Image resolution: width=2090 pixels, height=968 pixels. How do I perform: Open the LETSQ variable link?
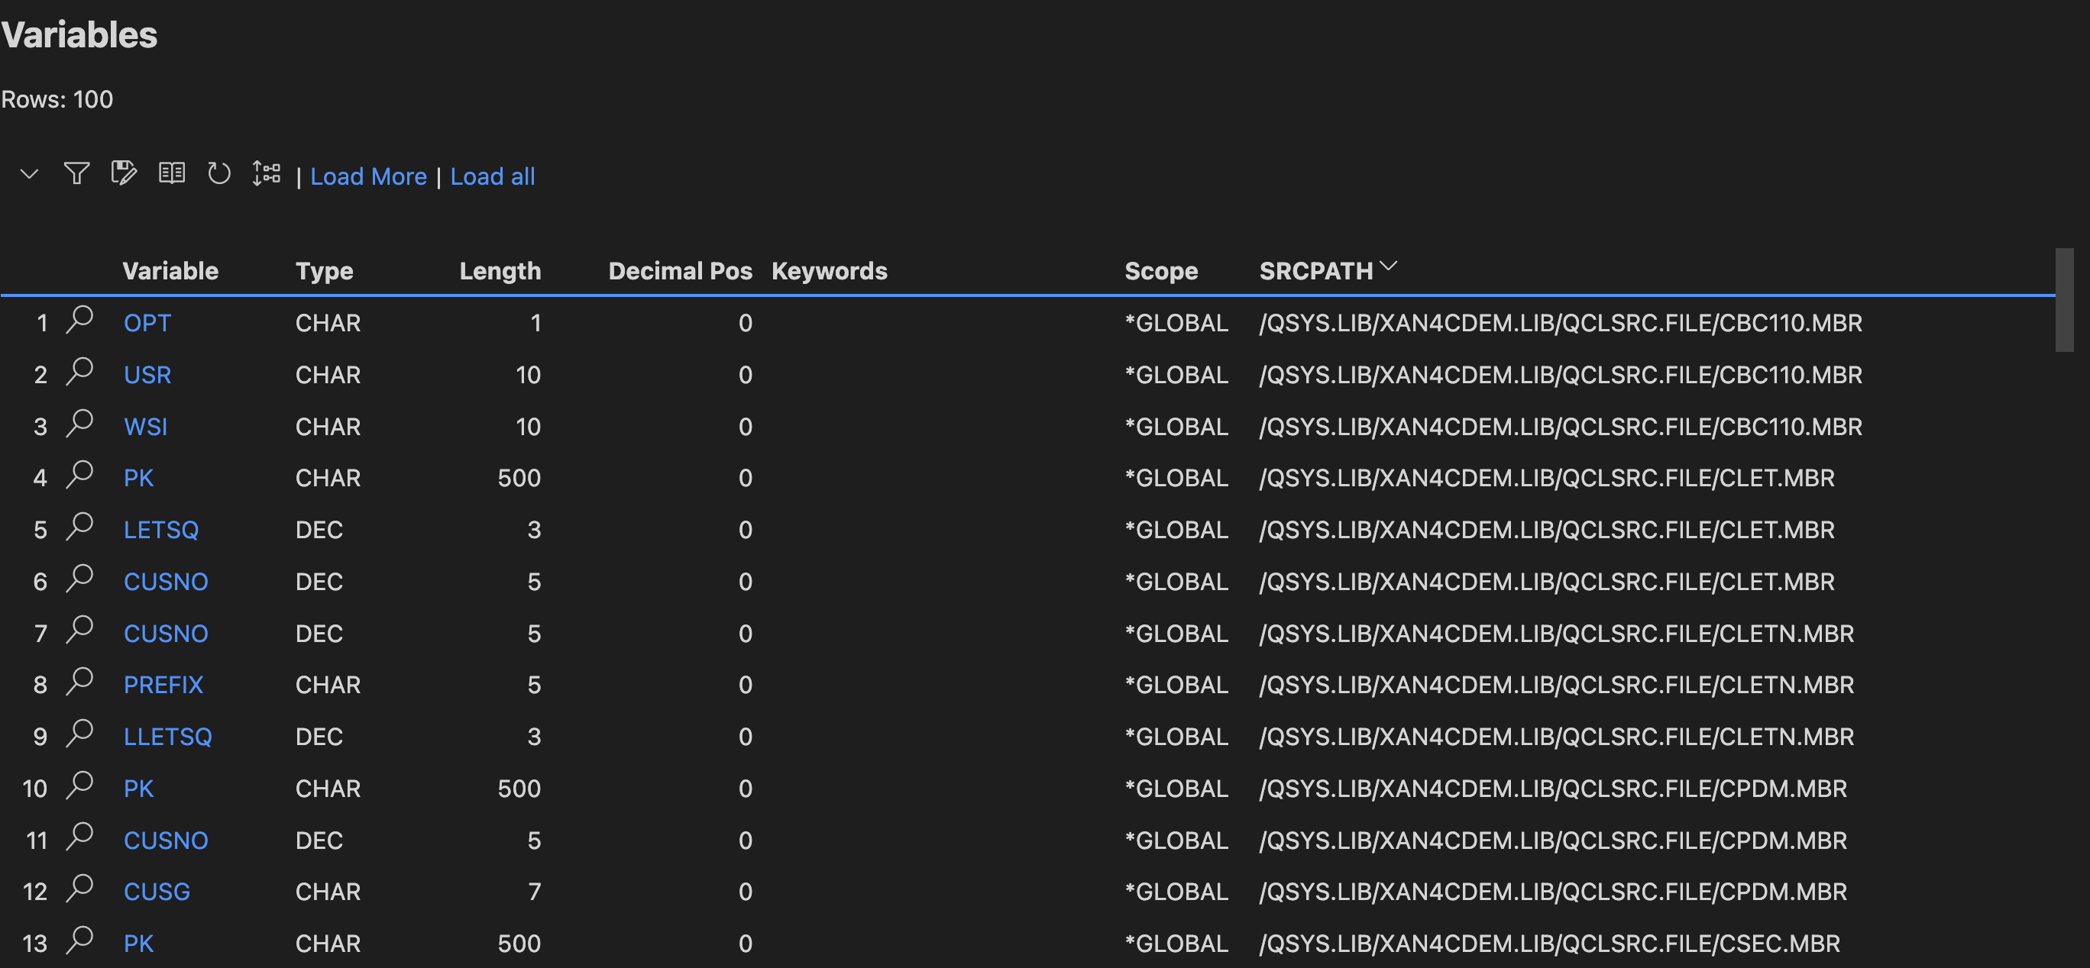160,531
